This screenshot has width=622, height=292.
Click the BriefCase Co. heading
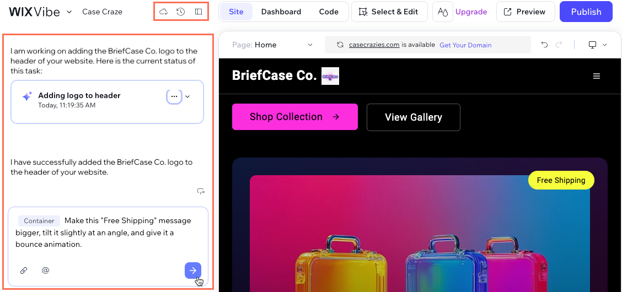pos(274,75)
